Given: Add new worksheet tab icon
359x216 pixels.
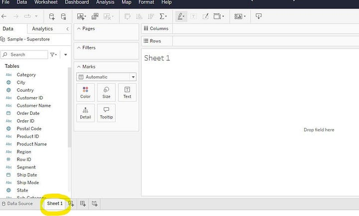Looking at the screenshot, I should point(71,204).
